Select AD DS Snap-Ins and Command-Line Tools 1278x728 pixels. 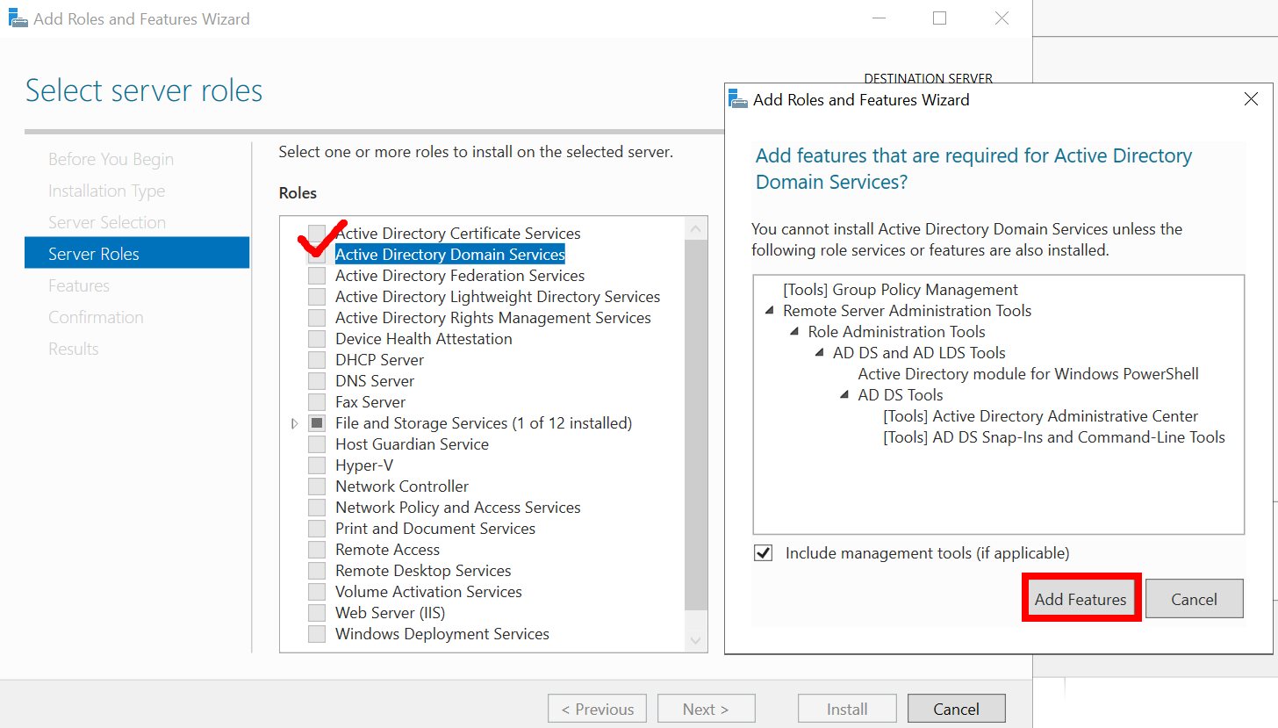1054,437
